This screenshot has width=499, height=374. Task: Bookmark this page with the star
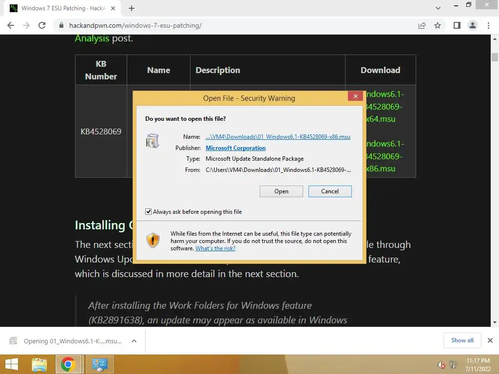(438, 25)
